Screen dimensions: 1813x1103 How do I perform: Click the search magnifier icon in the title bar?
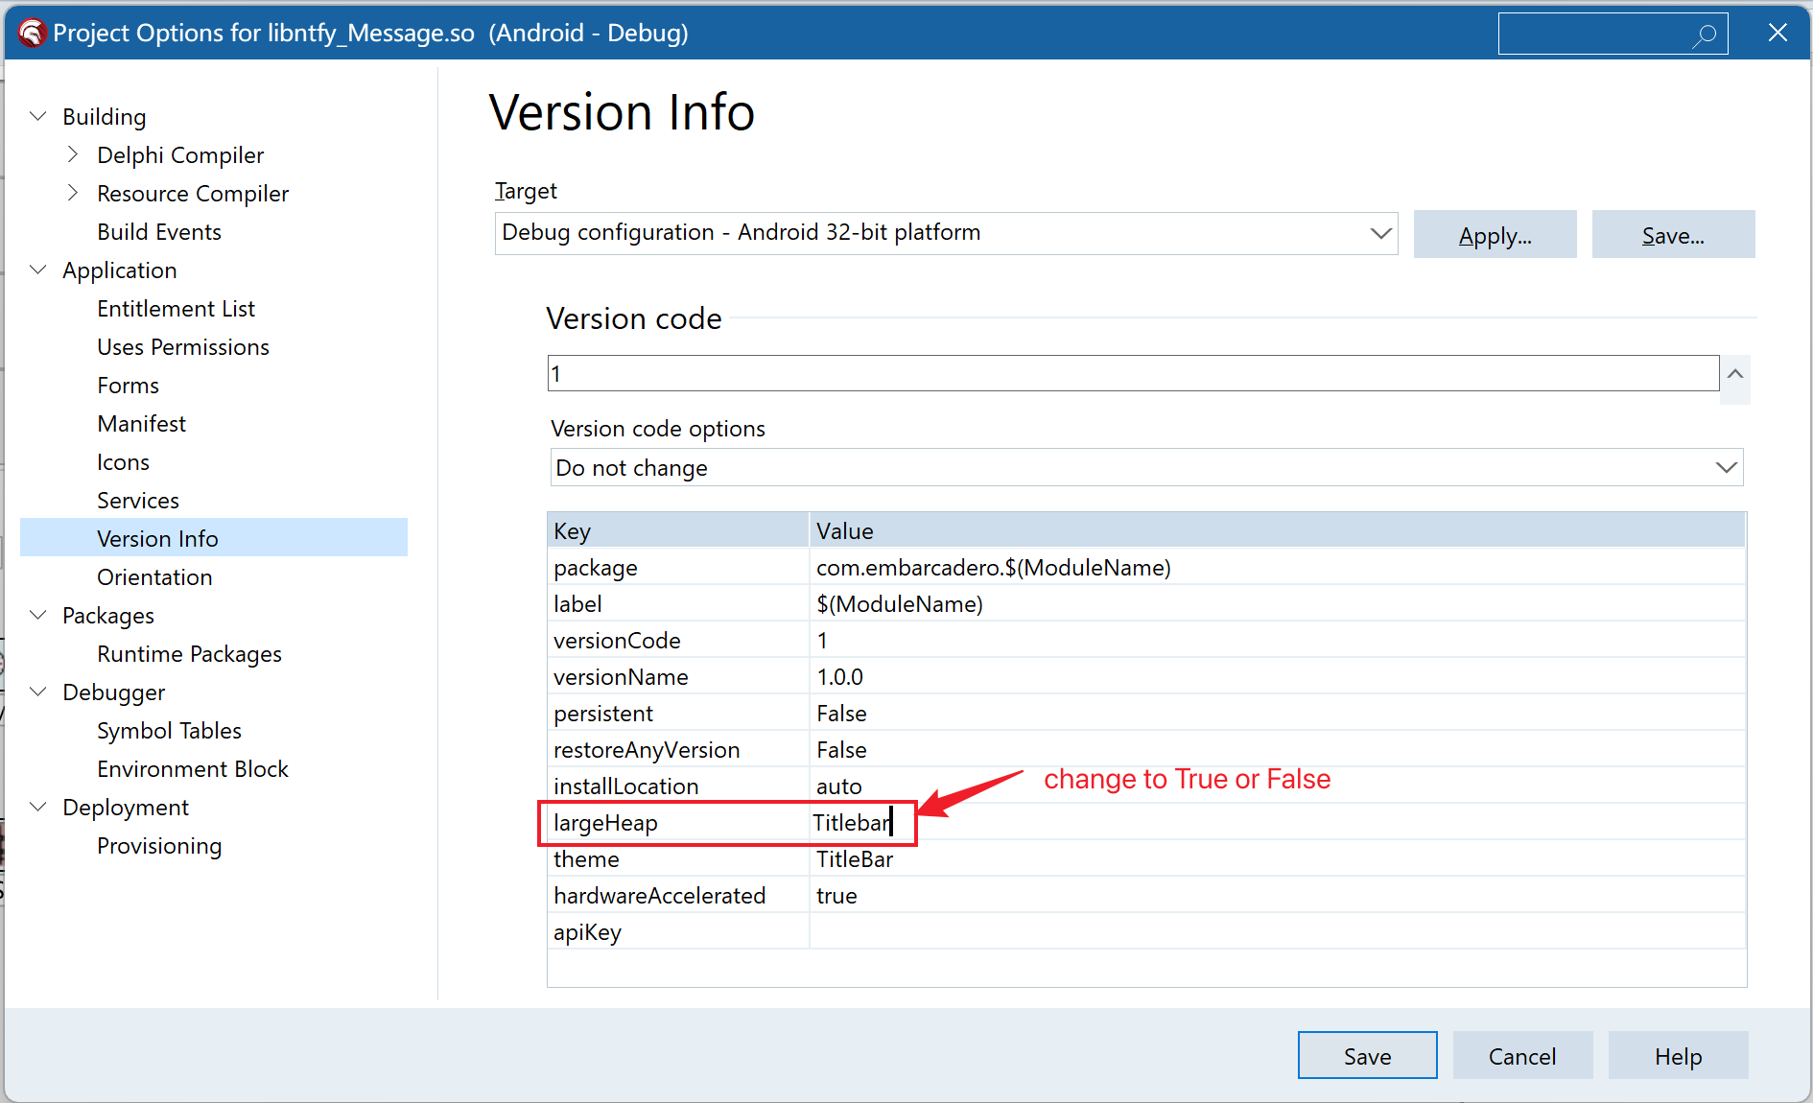click(1707, 33)
